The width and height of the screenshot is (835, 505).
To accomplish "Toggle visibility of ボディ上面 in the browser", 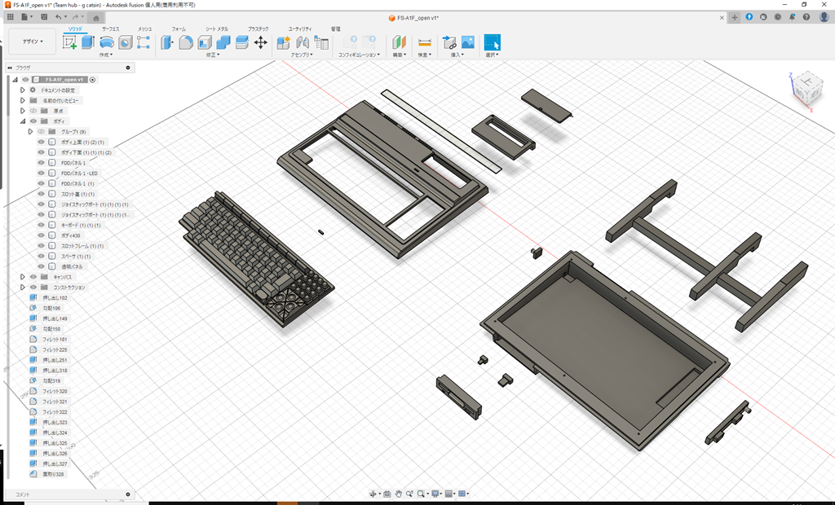I will 41,142.
